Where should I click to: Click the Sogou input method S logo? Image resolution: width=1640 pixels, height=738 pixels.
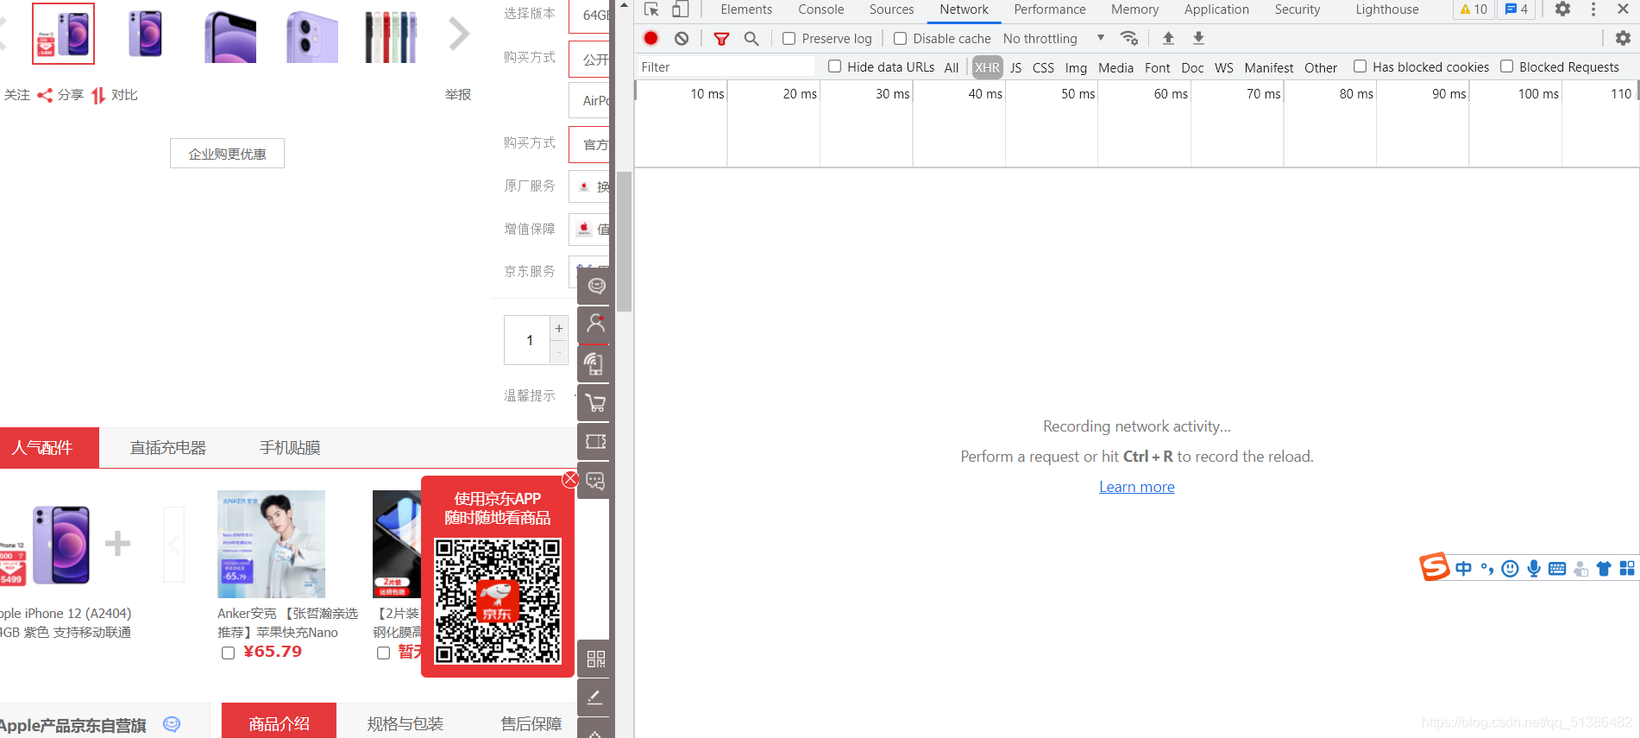(1435, 567)
